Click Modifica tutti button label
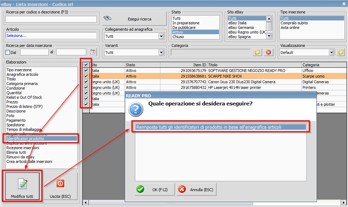This screenshot has width=348, height=207. (x=22, y=196)
